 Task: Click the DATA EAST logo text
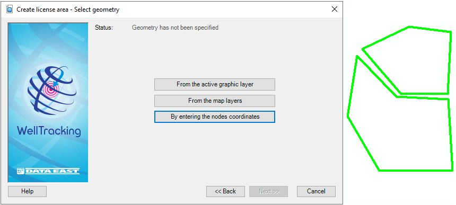coord(52,171)
